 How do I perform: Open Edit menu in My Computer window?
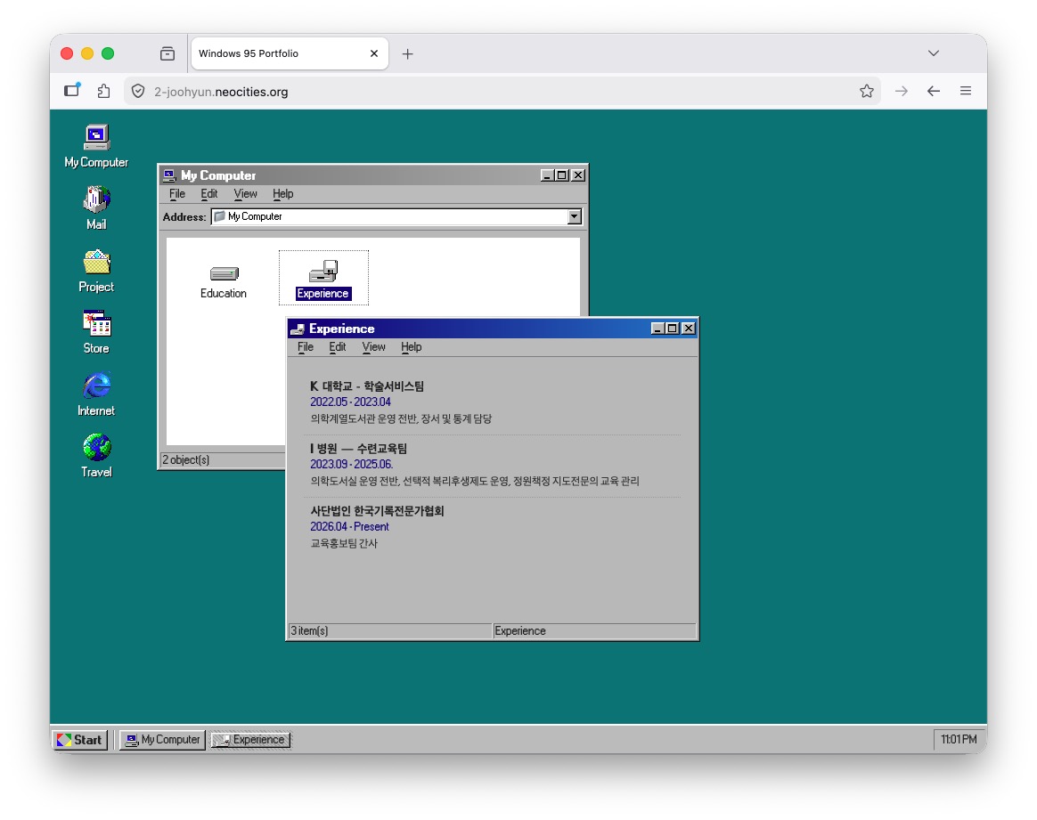coord(209,193)
